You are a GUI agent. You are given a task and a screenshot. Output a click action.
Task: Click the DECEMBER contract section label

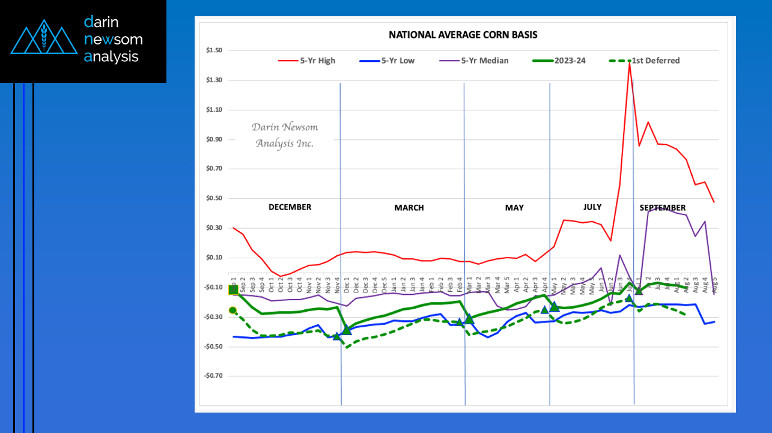pos(290,207)
